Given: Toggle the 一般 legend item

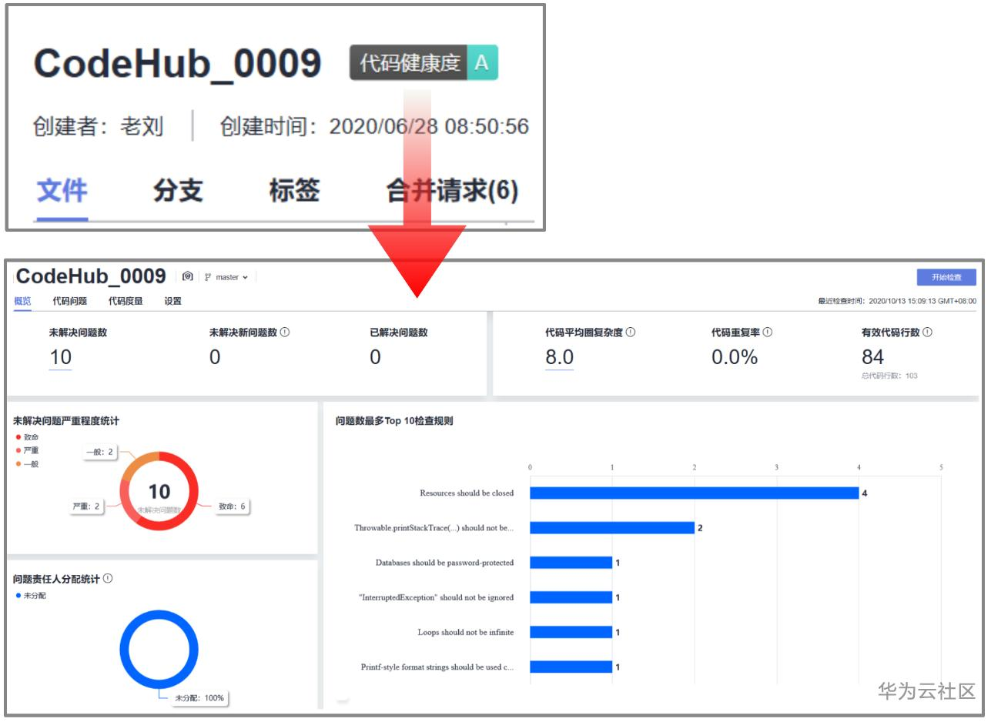Looking at the screenshot, I should (27, 464).
